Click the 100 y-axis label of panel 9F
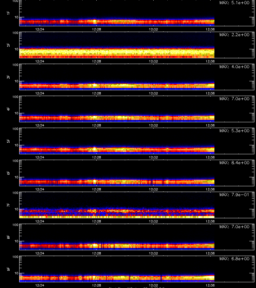 [x=15, y=257]
